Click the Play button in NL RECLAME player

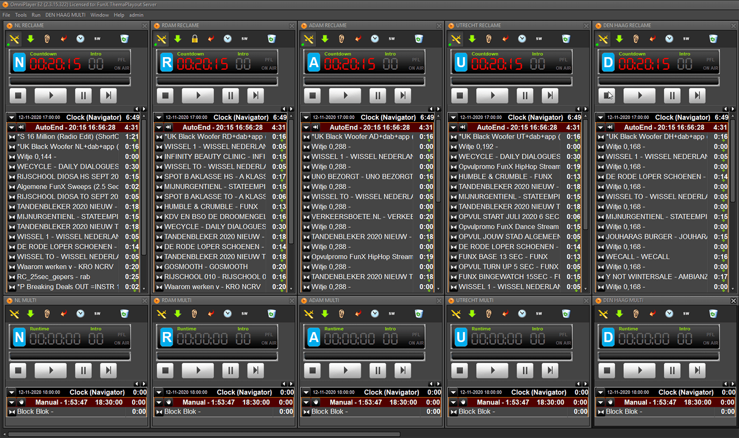[51, 96]
